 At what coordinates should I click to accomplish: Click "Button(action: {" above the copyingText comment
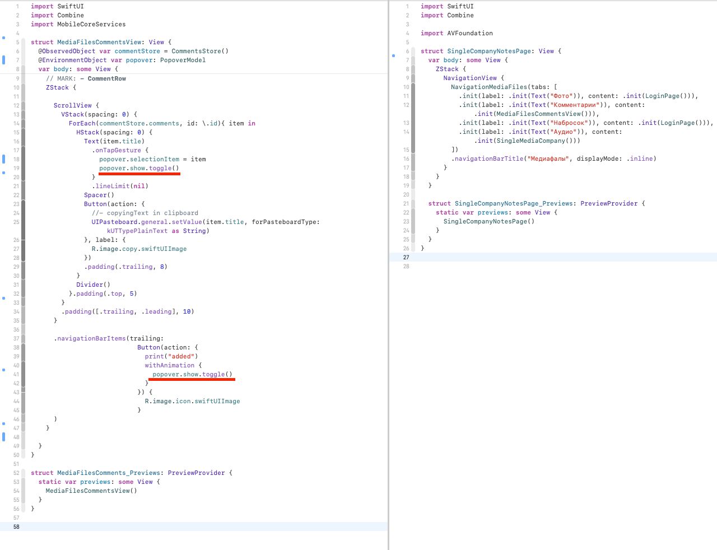114,204
